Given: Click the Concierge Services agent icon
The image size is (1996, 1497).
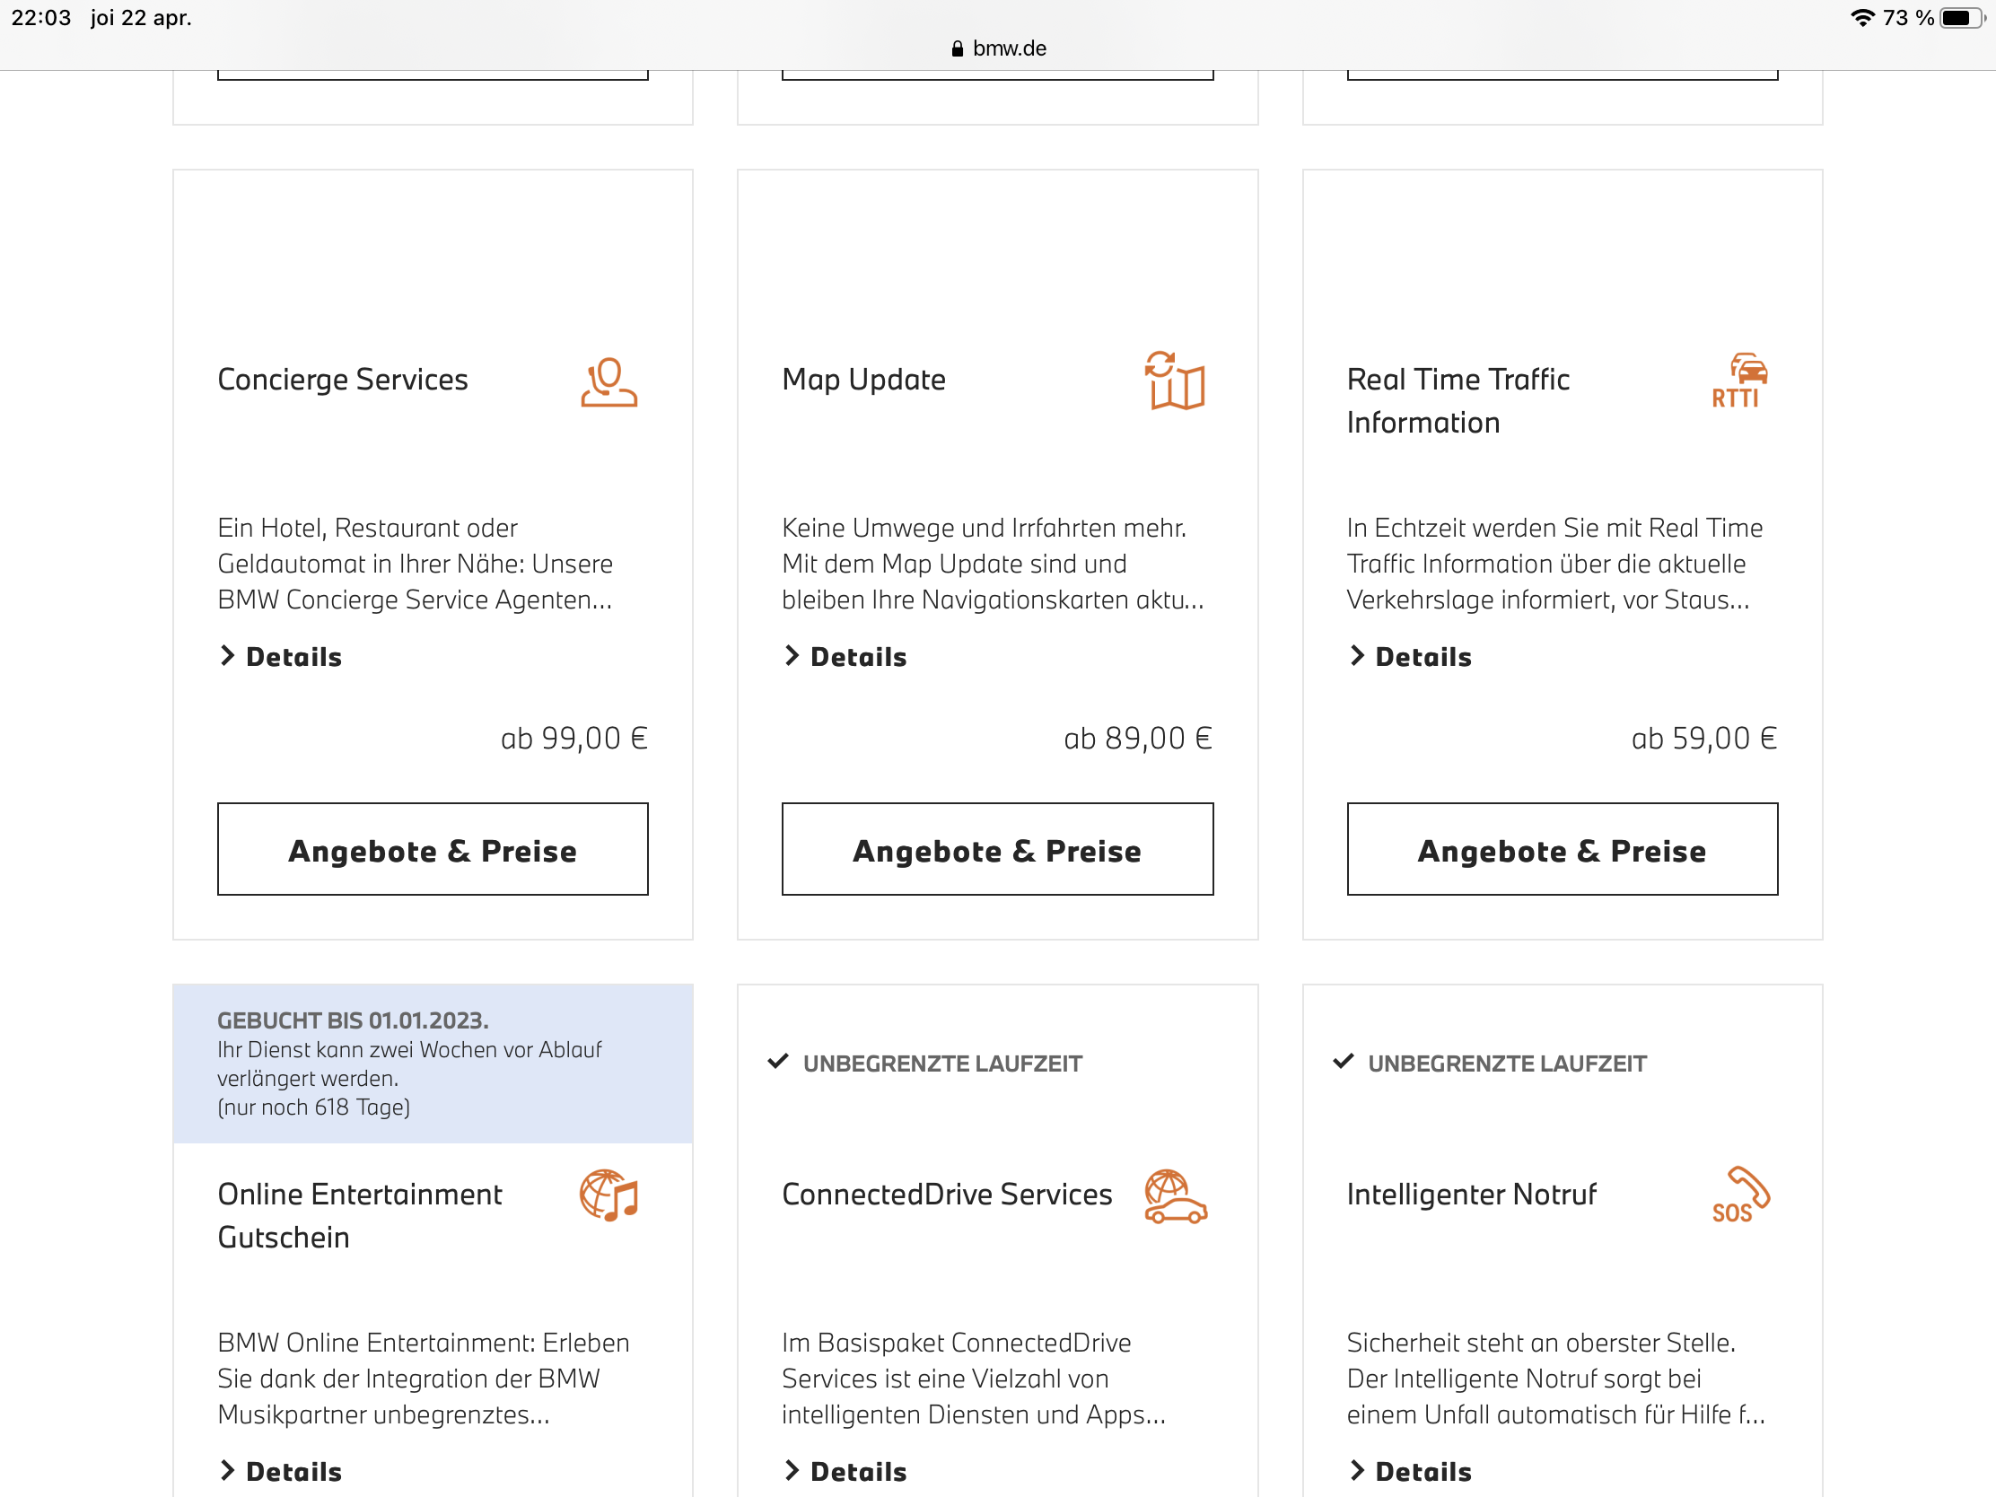Looking at the screenshot, I should pos(609,381).
